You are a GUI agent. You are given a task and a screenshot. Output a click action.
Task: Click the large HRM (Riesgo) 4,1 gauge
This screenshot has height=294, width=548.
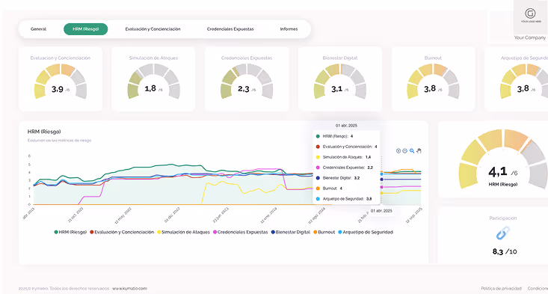click(x=503, y=159)
